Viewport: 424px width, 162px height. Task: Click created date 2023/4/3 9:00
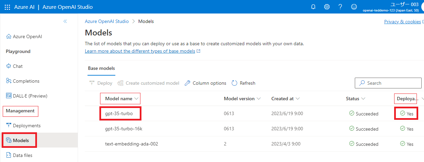click(286, 144)
